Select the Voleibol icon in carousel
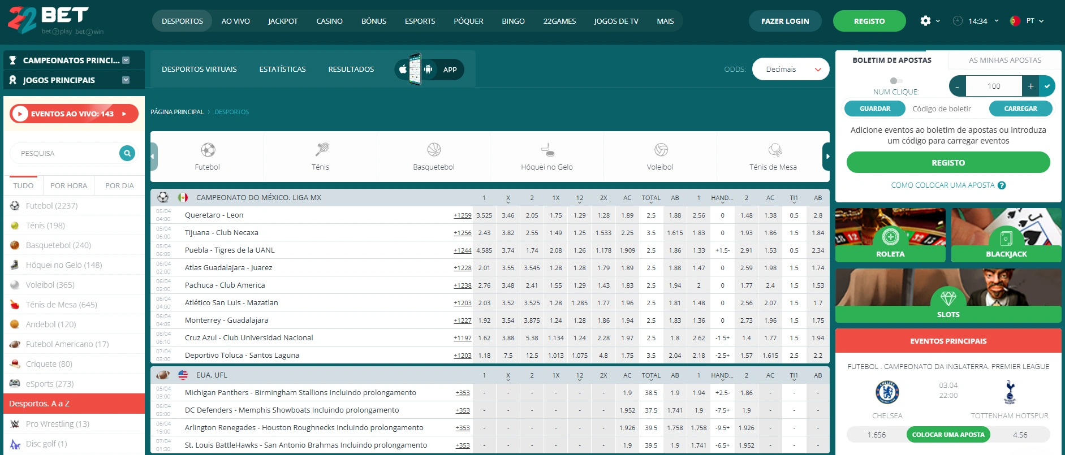 click(661, 150)
